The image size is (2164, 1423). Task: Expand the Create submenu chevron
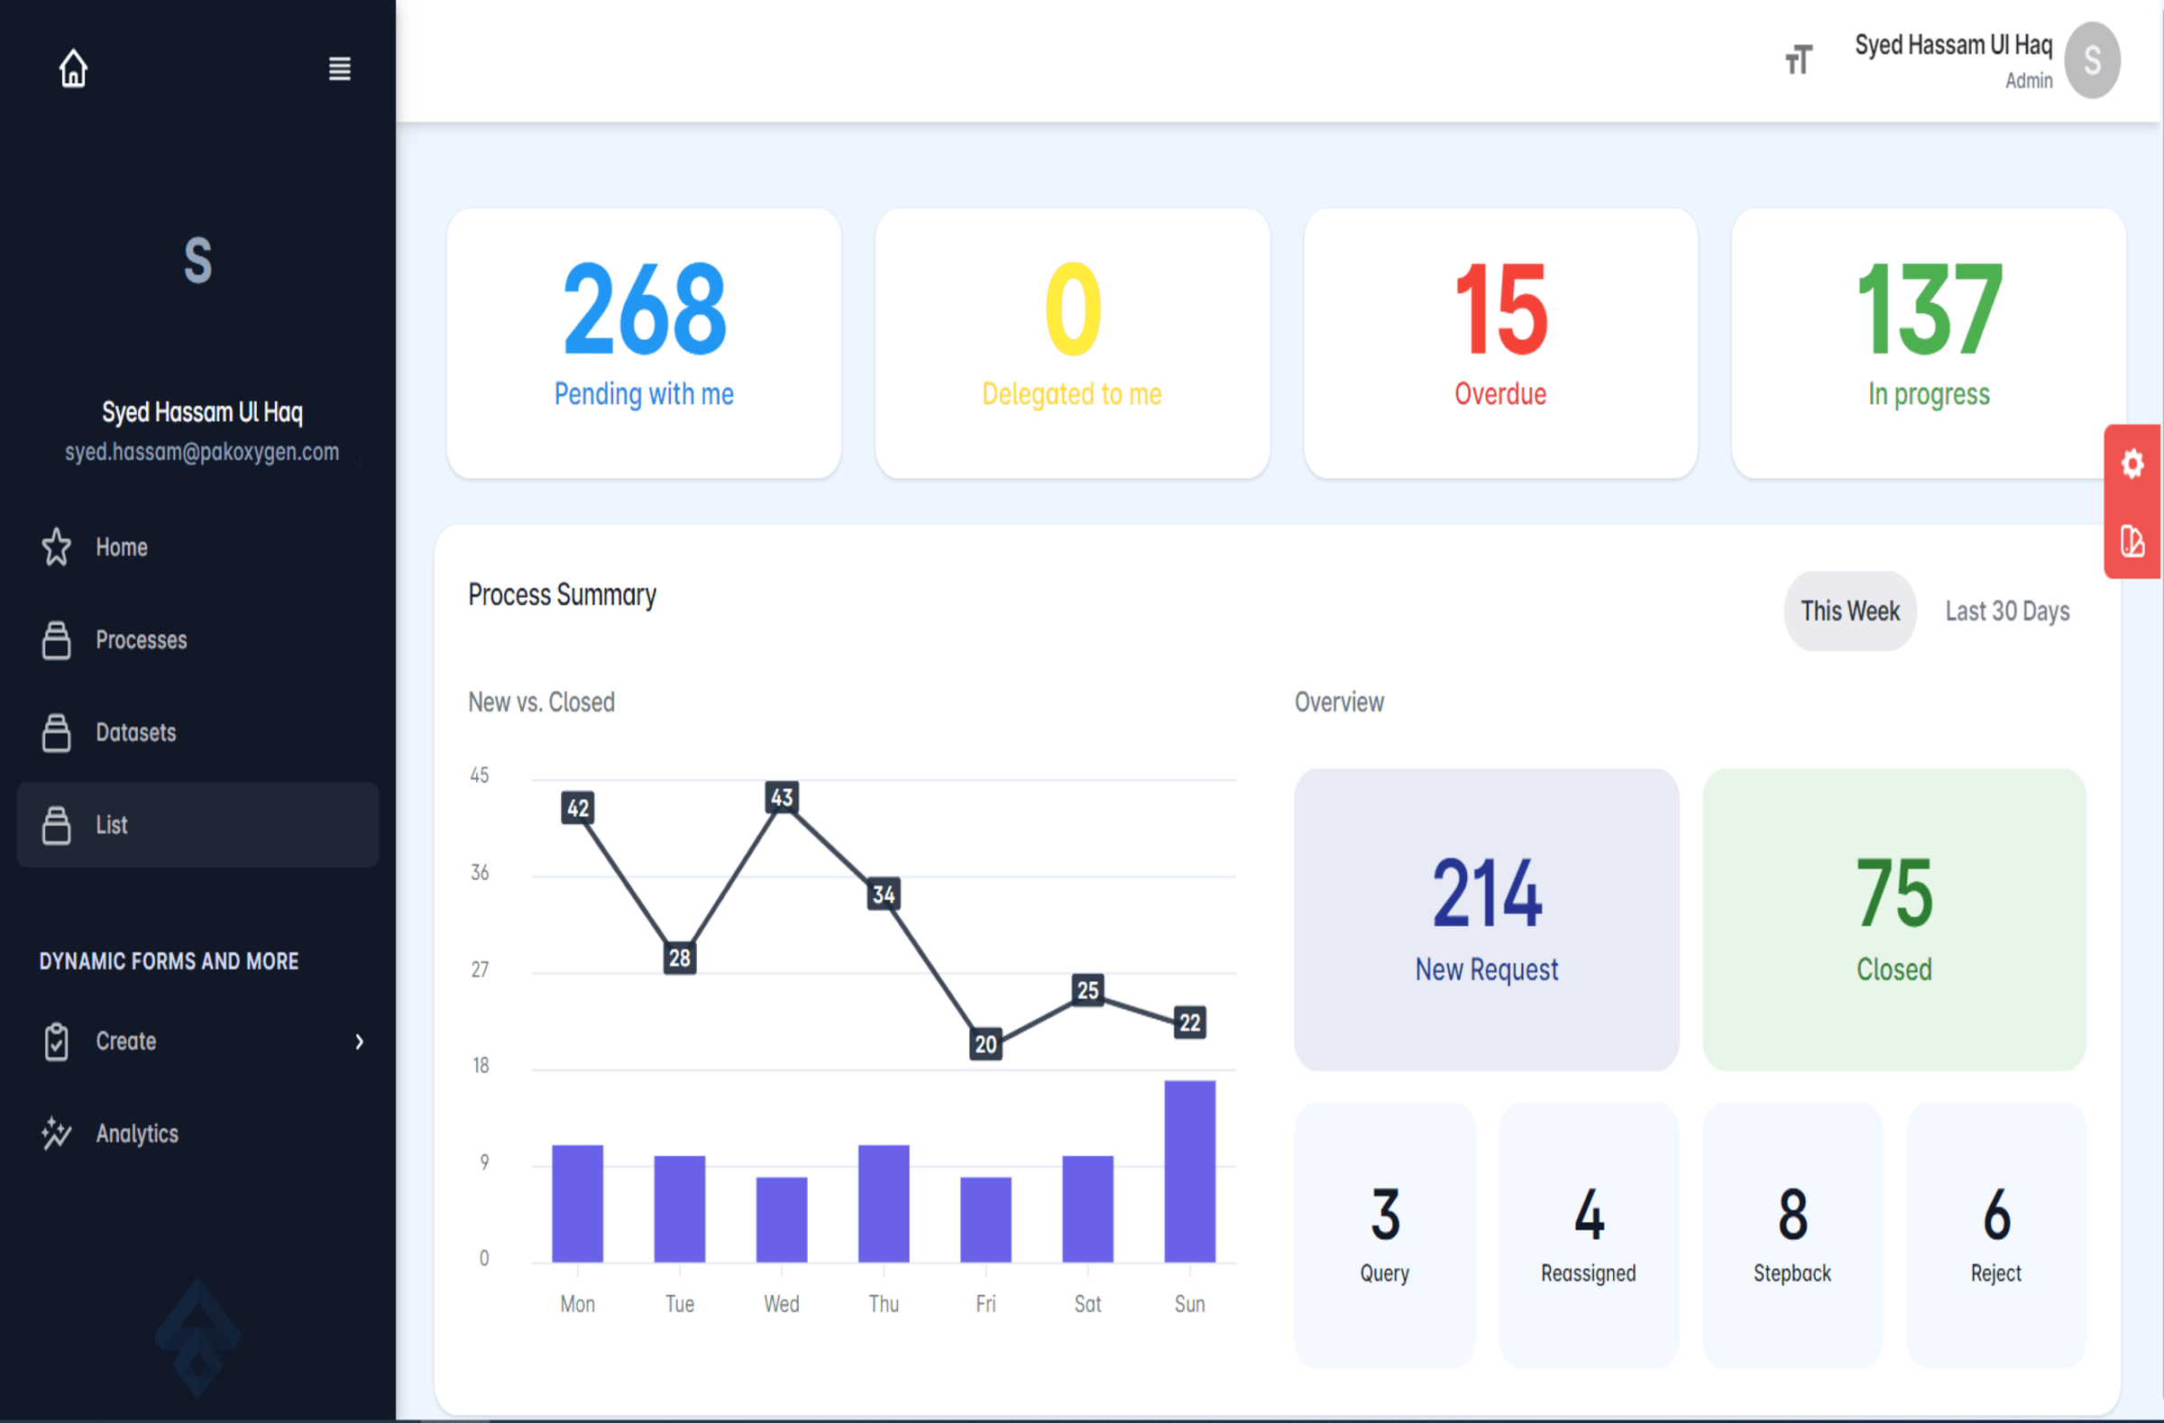pyautogui.click(x=359, y=1042)
